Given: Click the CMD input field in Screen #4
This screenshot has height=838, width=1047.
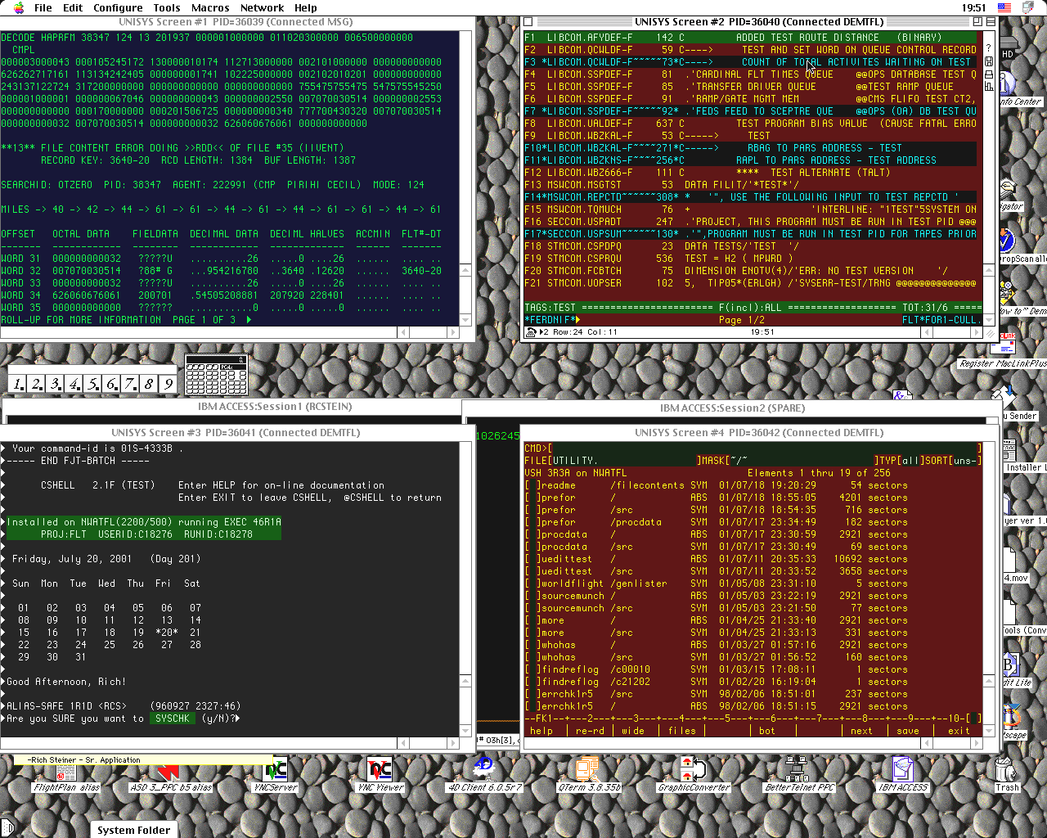Looking at the screenshot, I should coord(765,448).
